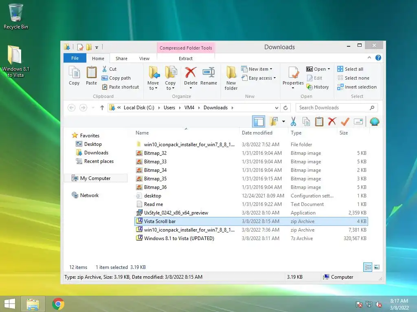Switch to the Share ribbon tab
This screenshot has width=417, height=312.
[121, 58]
